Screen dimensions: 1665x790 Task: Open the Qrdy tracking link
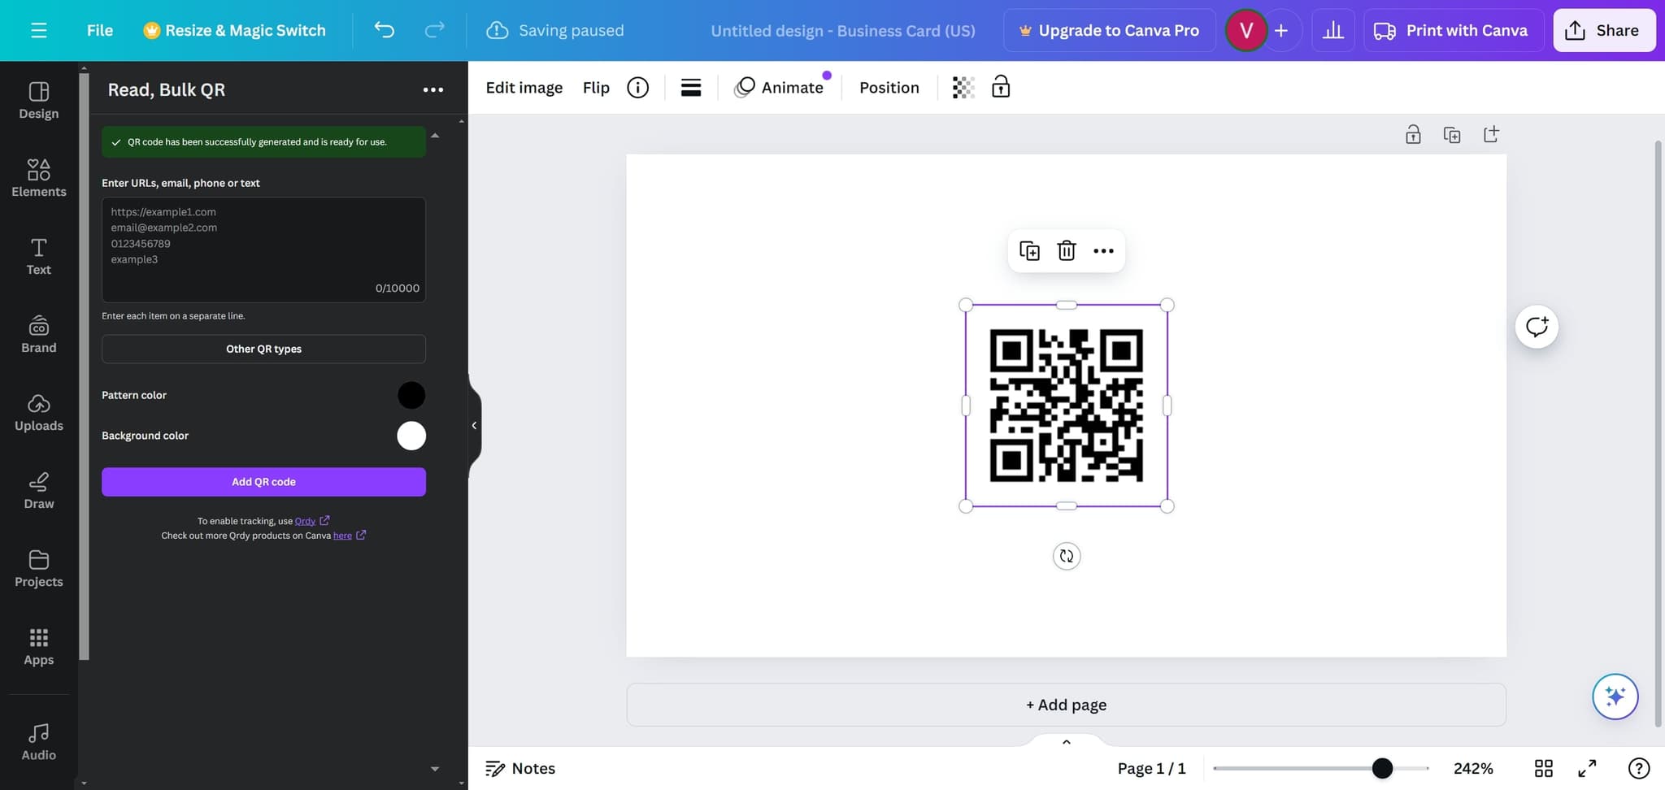click(305, 521)
